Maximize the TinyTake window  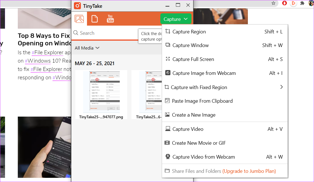point(178,5)
